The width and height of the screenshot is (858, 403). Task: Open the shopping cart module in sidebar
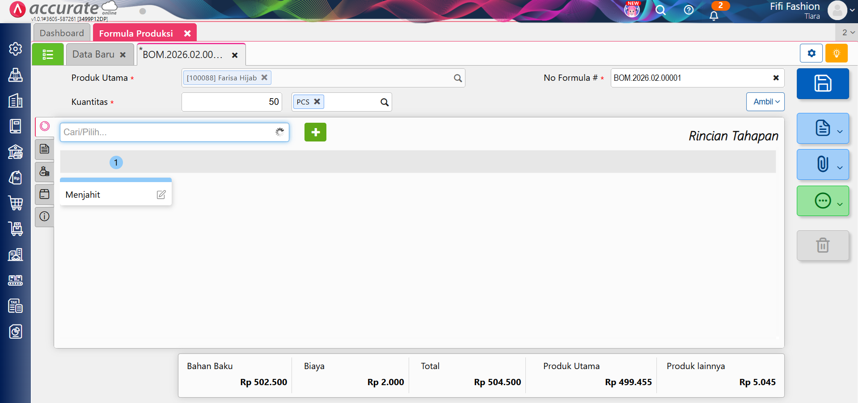tap(16, 203)
